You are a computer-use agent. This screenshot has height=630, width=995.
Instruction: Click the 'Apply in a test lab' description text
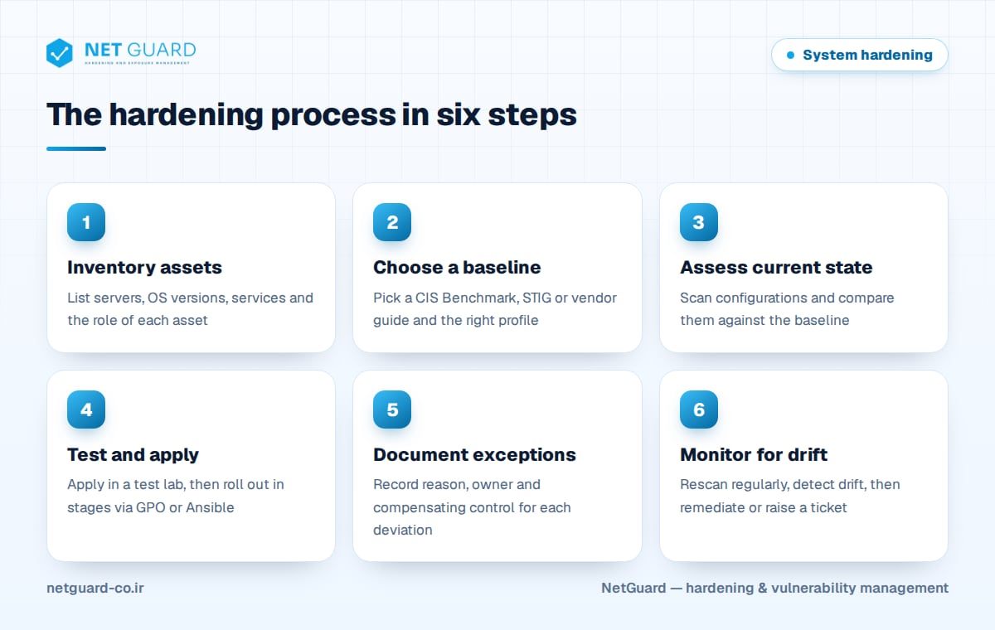(x=176, y=496)
